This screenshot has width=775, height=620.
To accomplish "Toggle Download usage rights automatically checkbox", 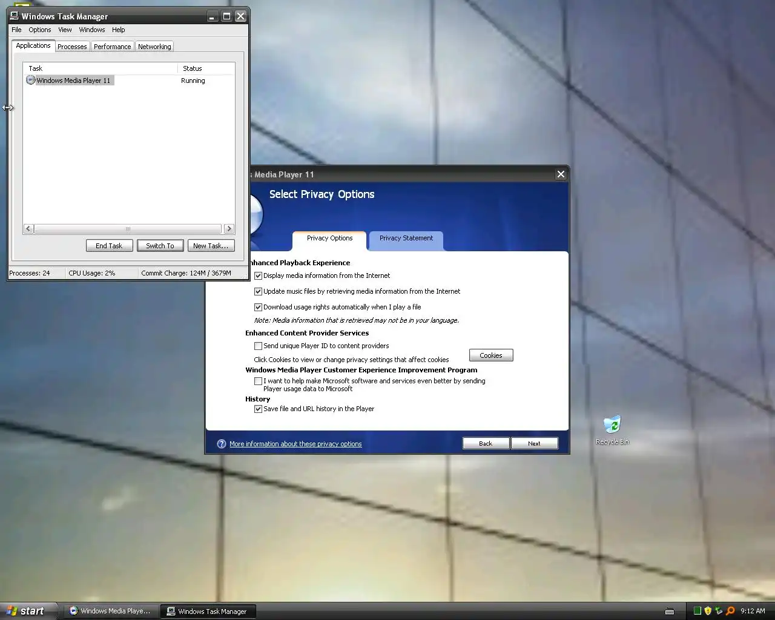I will [258, 307].
